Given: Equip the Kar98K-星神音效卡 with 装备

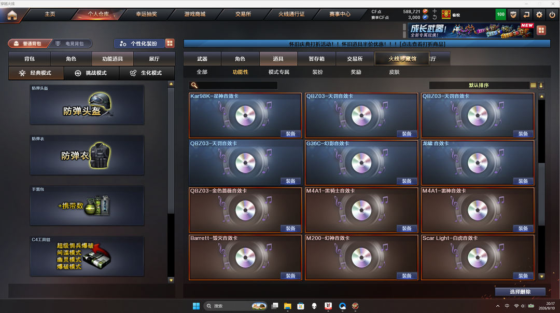Looking at the screenshot, I should point(291,134).
